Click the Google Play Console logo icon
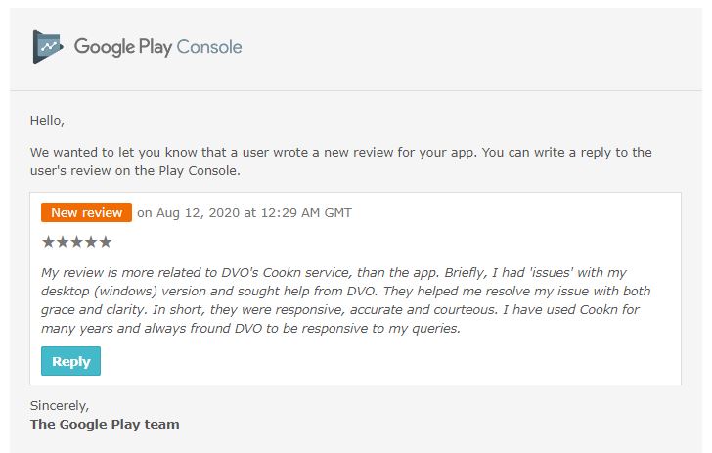The width and height of the screenshot is (712, 453). [x=48, y=47]
